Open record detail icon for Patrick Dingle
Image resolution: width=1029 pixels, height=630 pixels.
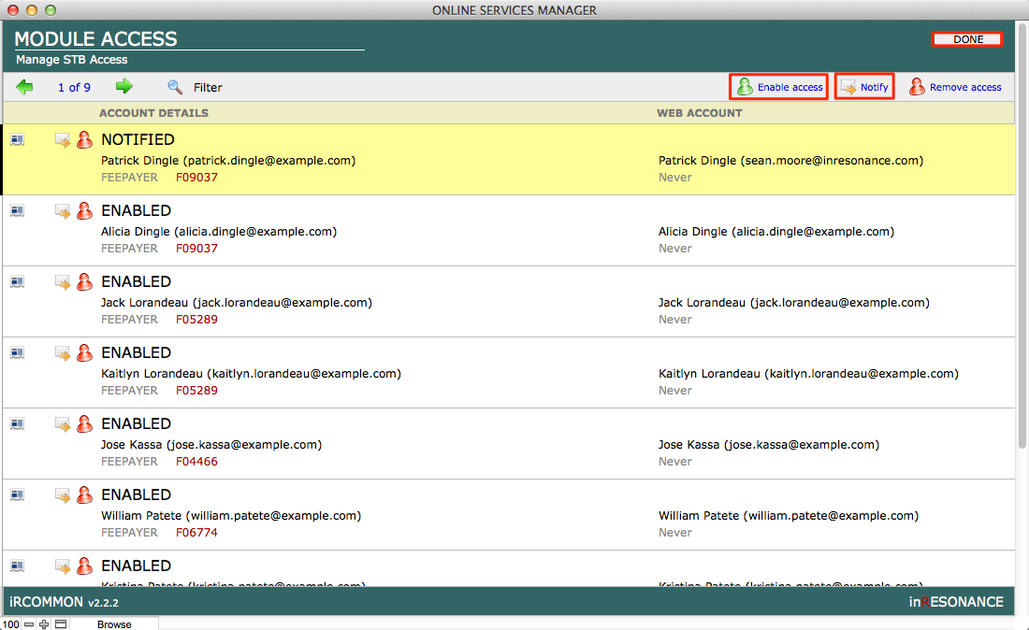18,140
